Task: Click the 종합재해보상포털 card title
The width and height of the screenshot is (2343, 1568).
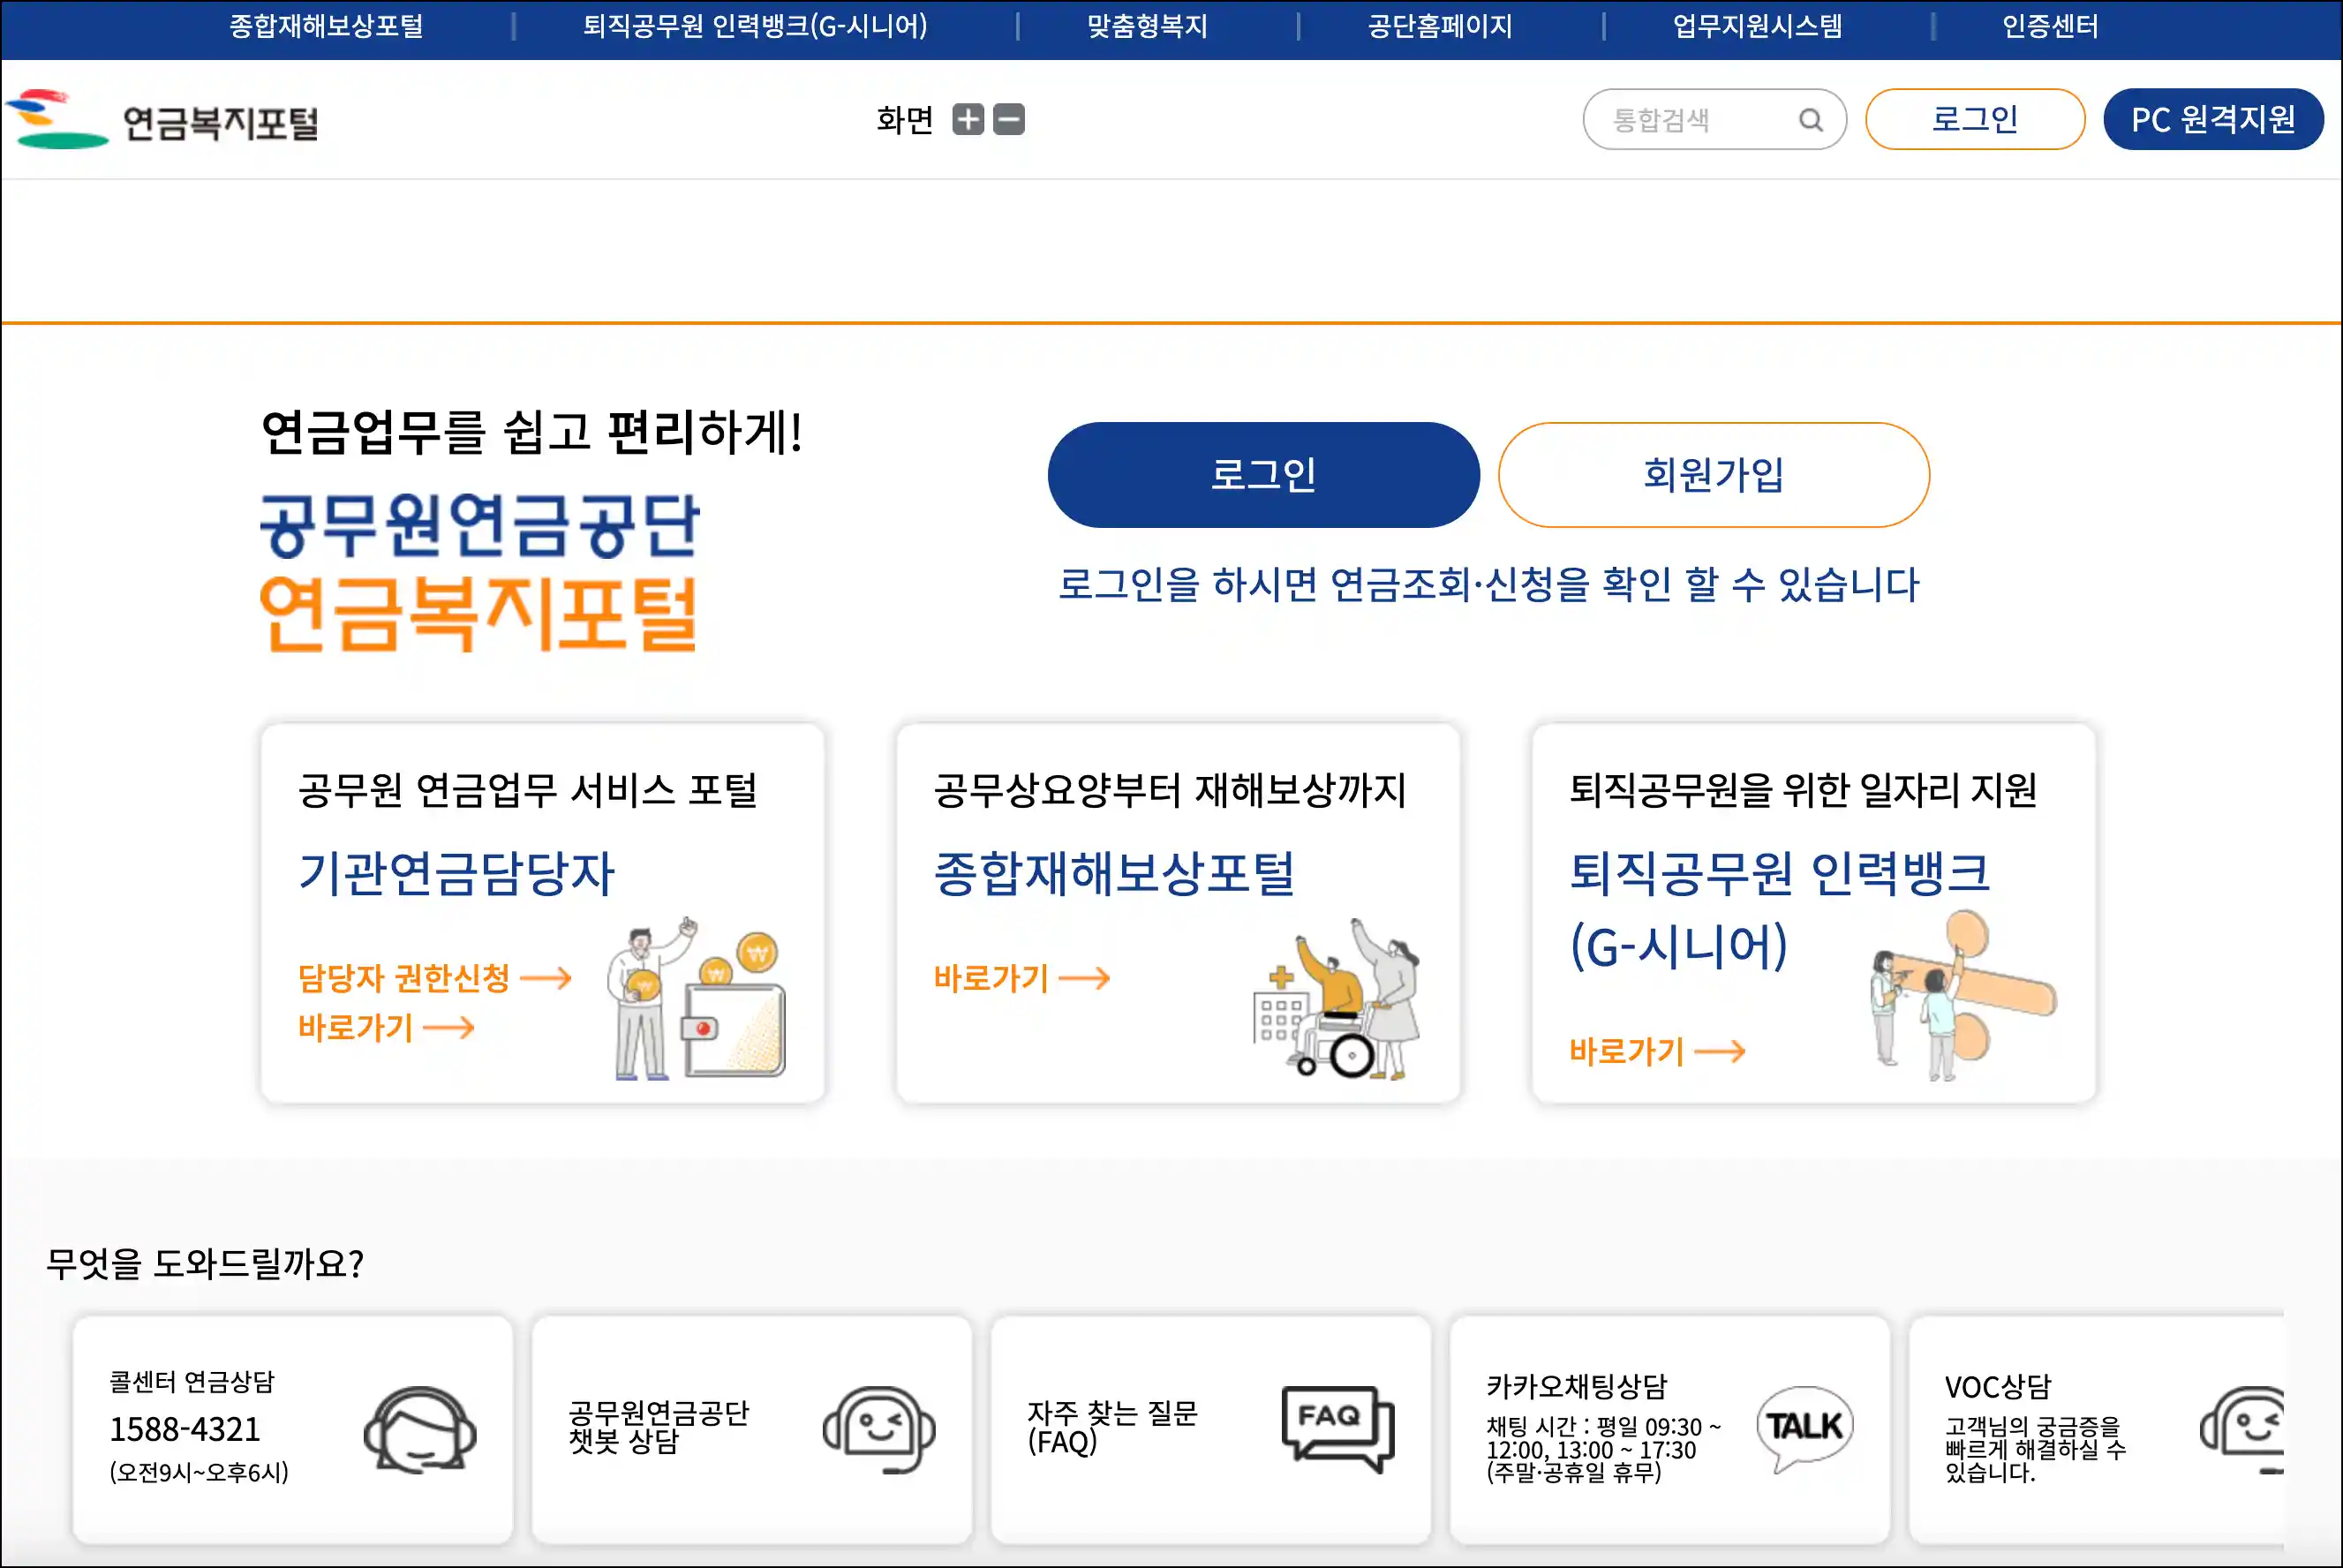Action: (x=1113, y=873)
